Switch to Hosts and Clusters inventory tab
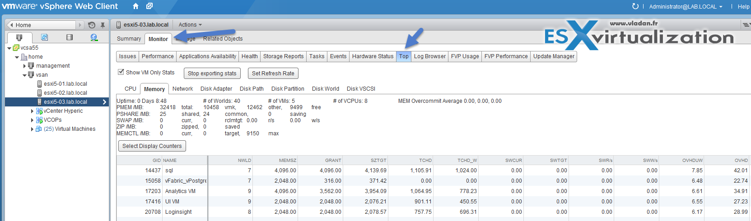The height and width of the screenshot is (221, 751). pyautogui.click(x=19, y=37)
